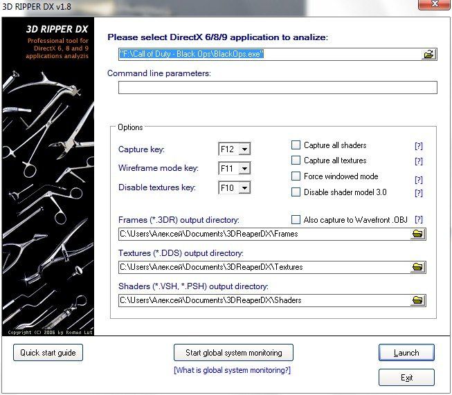Tick the Force windowed mode checkbox
This screenshot has width=452, height=395.
pos(296,176)
